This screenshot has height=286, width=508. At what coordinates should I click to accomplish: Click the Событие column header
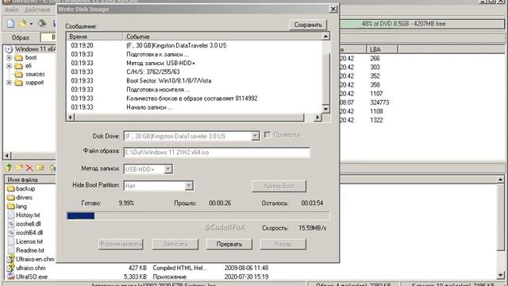click(x=222, y=37)
